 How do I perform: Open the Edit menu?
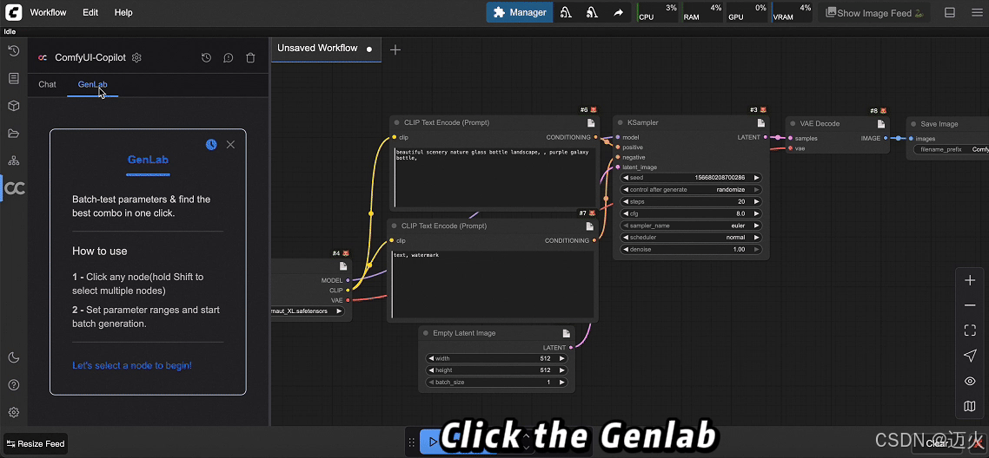point(90,13)
